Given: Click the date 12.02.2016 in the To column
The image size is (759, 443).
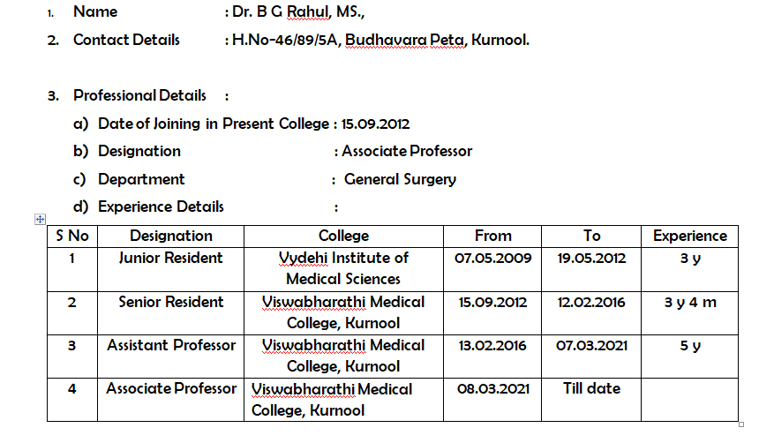Looking at the screenshot, I should click(x=591, y=303).
